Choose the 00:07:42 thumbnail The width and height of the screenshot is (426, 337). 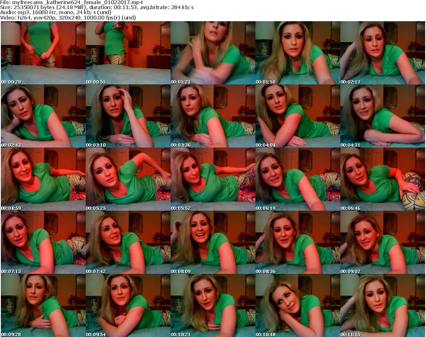click(128, 242)
